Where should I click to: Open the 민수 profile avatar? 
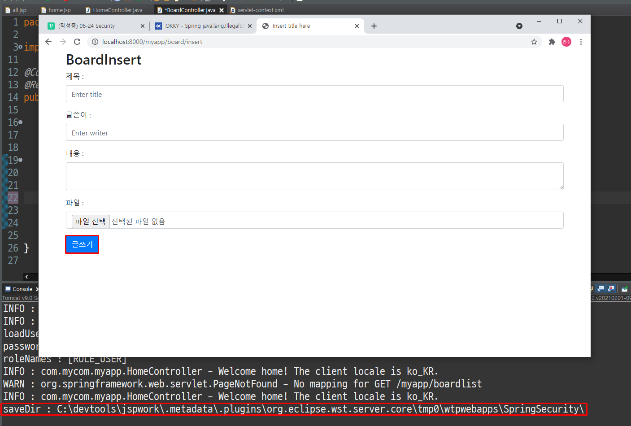point(566,42)
